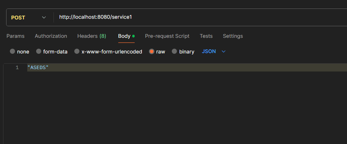Click line number 1 in editor gutter
Viewport: 347px width, 144px height.
(x=17, y=68)
